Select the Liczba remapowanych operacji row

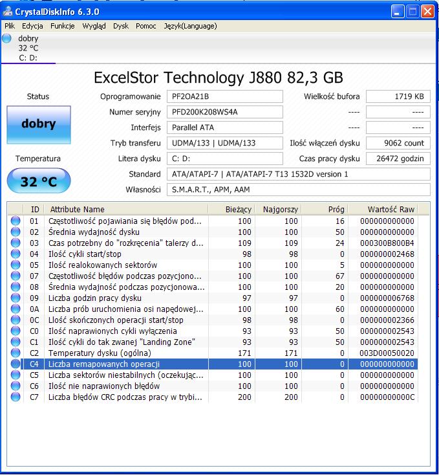point(213,364)
